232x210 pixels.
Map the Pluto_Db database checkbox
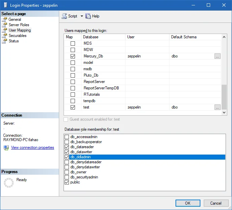click(x=73, y=75)
